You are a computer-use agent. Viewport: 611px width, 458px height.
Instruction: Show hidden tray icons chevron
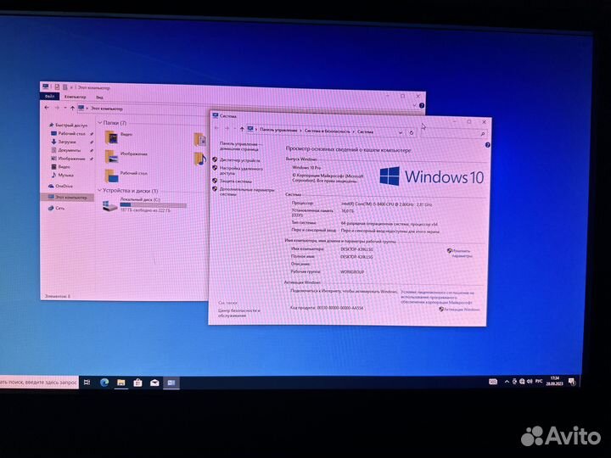(x=507, y=382)
